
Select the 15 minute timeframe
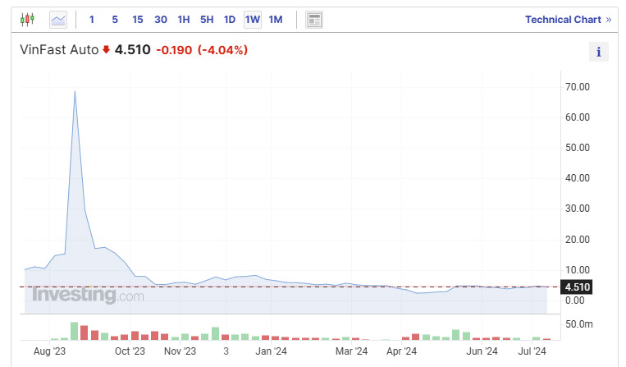tap(138, 20)
